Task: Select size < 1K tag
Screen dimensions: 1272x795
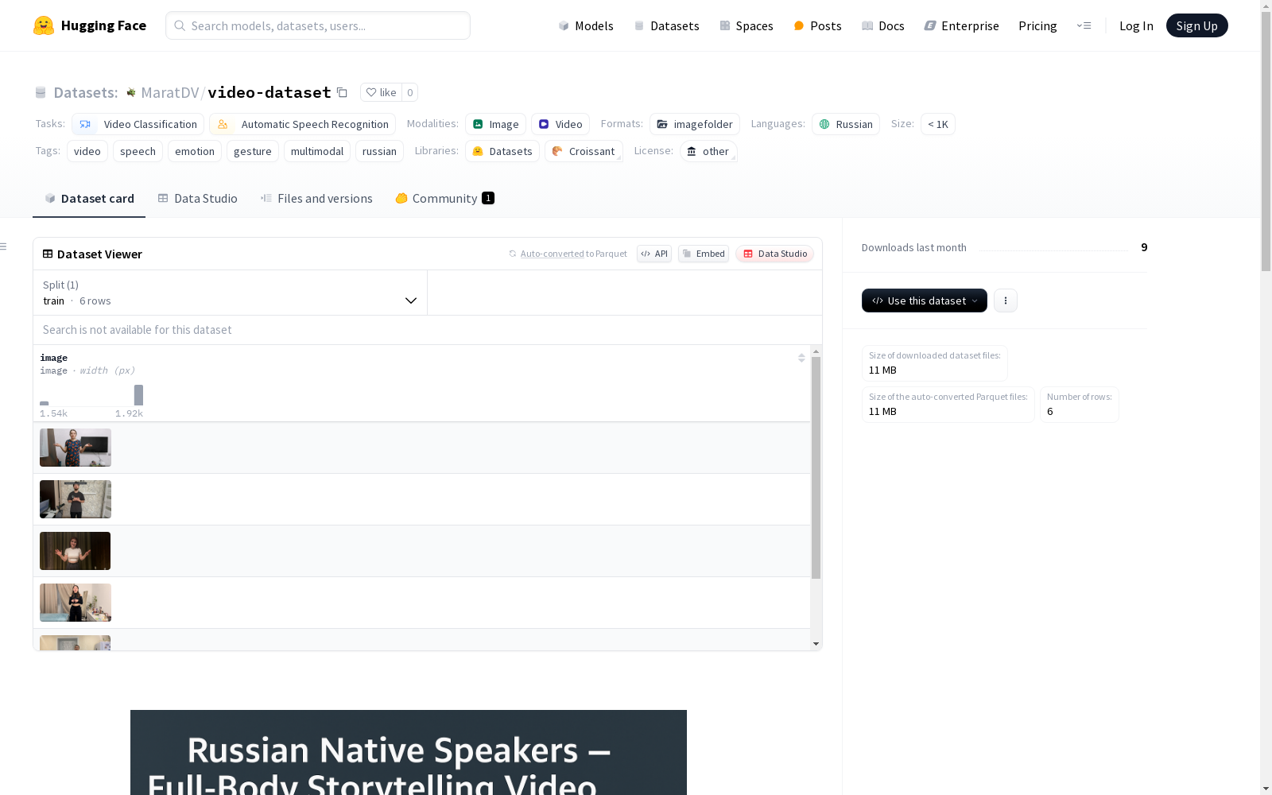Action: (x=938, y=124)
